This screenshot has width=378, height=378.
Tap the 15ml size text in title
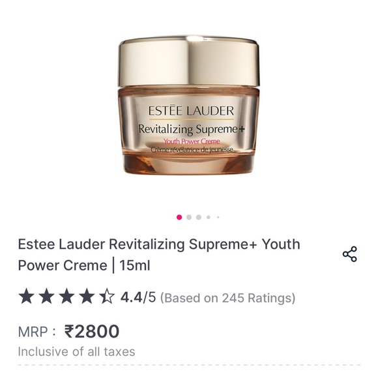pyautogui.click(x=135, y=266)
